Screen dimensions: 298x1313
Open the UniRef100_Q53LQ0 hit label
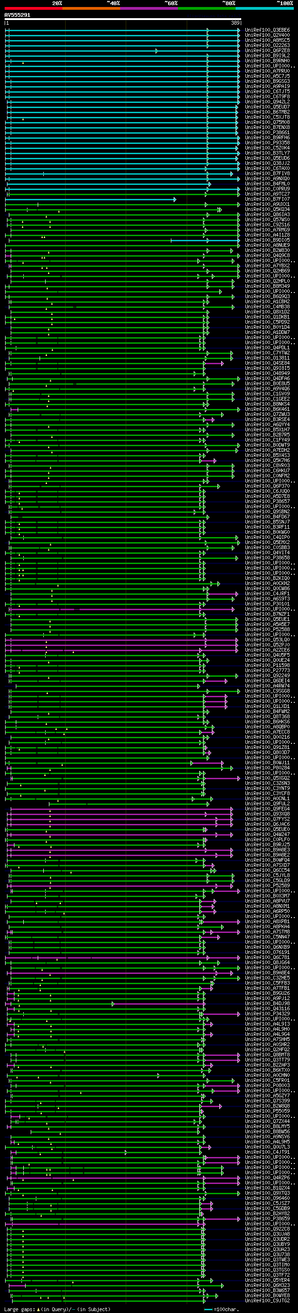coord(267,639)
